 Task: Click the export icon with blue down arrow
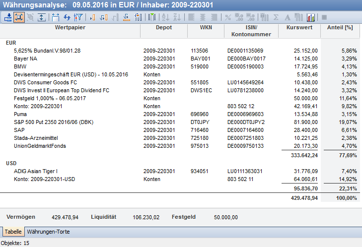click(8, 17)
